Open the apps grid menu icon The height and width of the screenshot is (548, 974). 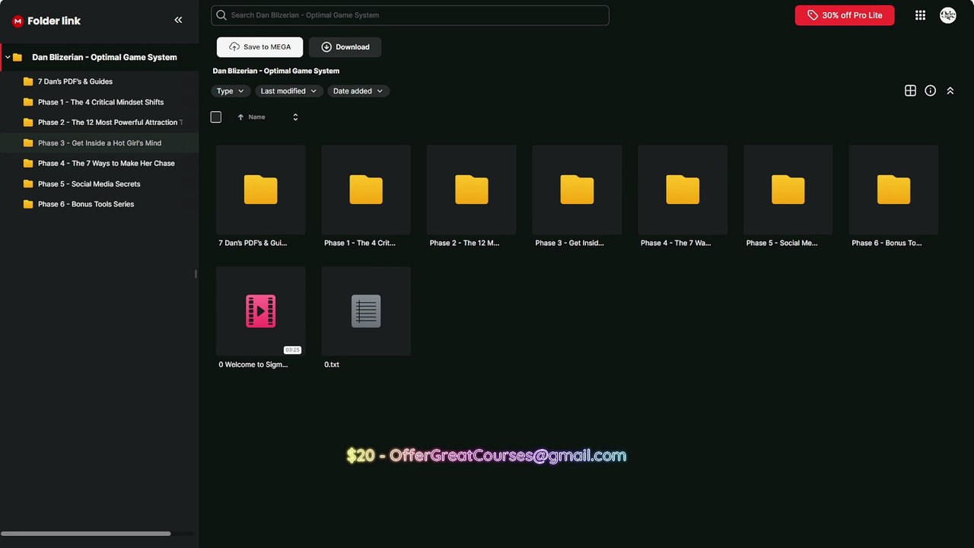click(921, 15)
